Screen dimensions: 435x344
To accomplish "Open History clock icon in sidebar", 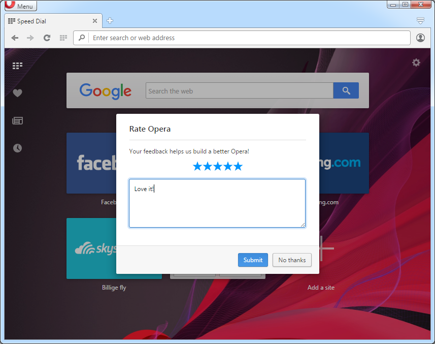I will (18, 148).
